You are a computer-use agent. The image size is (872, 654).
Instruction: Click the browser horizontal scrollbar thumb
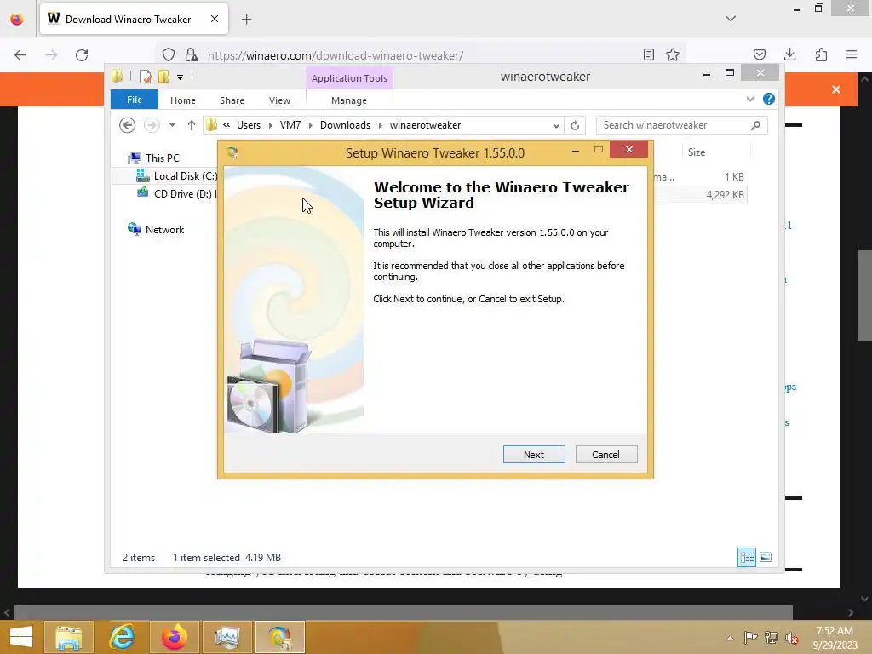tap(403, 612)
